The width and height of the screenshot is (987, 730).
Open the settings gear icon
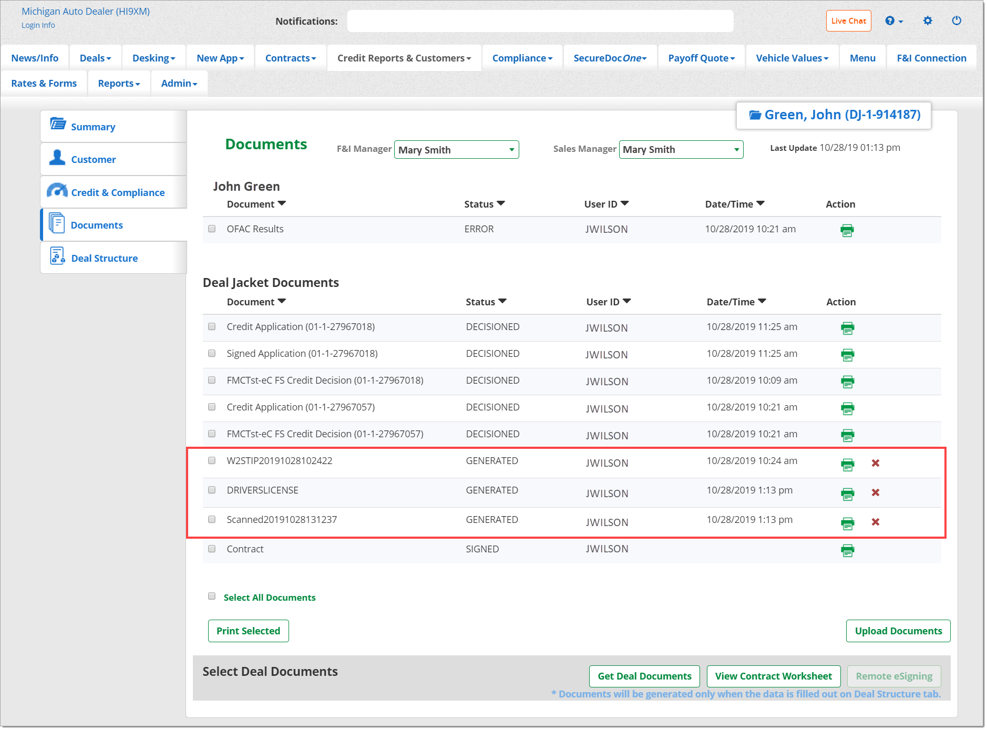pos(928,20)
